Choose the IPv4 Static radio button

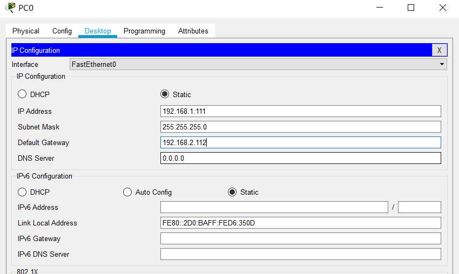[165, 94]
